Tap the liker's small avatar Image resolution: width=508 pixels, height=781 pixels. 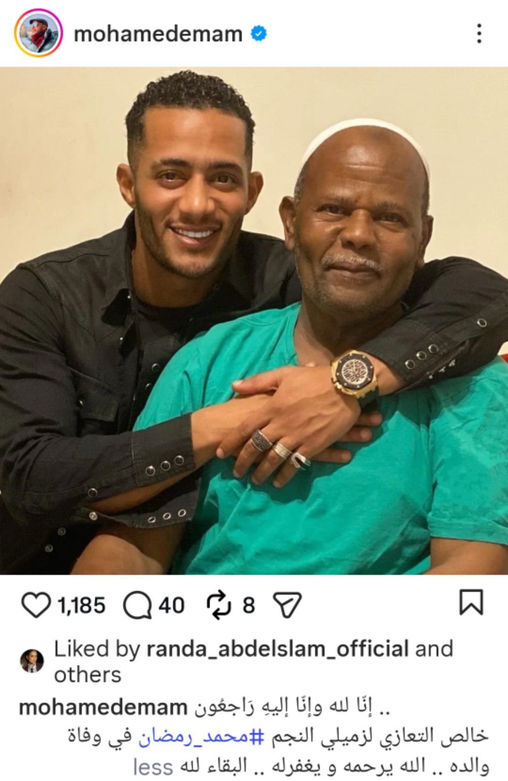click(32, 661)
